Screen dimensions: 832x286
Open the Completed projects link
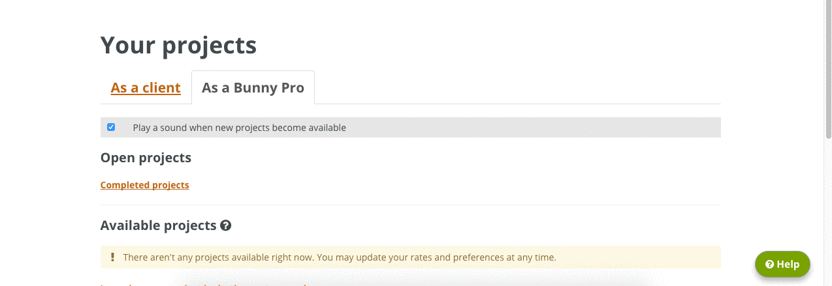coord(144,185)
